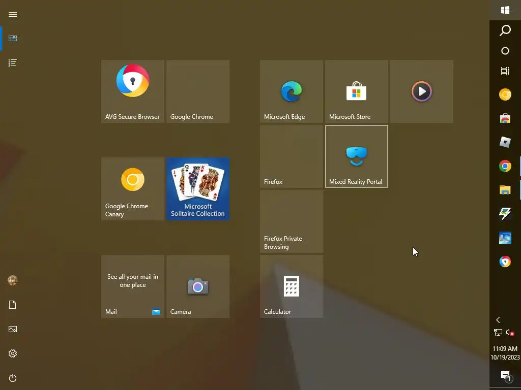521x390 pixels.
Task: Open the Mail tile
Action: pos(133,286)
